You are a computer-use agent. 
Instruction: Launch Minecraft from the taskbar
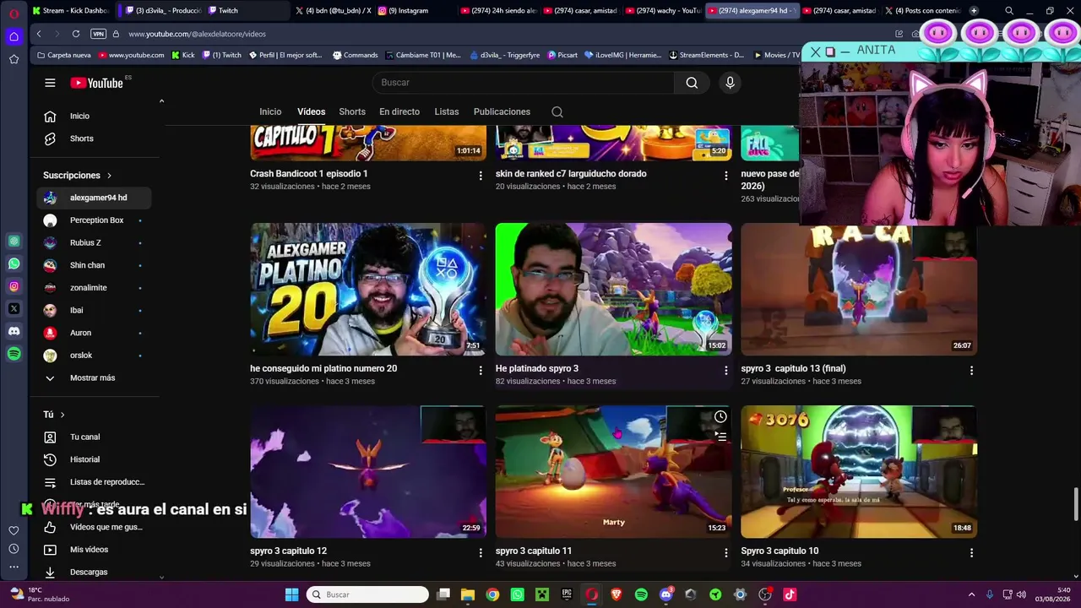(542, 594)
